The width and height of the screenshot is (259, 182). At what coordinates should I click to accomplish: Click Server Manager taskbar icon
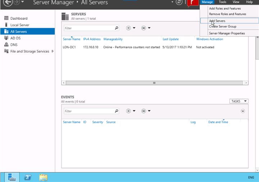(12, 177)
